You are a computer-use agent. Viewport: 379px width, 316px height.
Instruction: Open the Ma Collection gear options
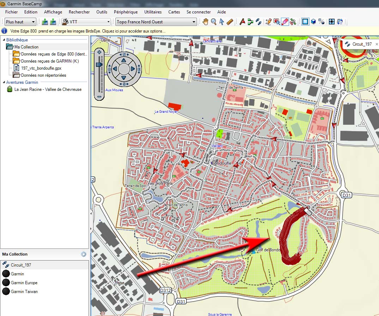tap(84, 254)
